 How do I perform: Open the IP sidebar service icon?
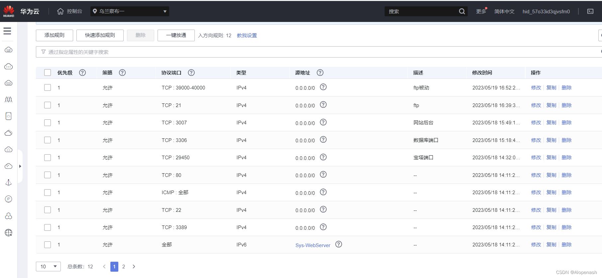(9, 199)
